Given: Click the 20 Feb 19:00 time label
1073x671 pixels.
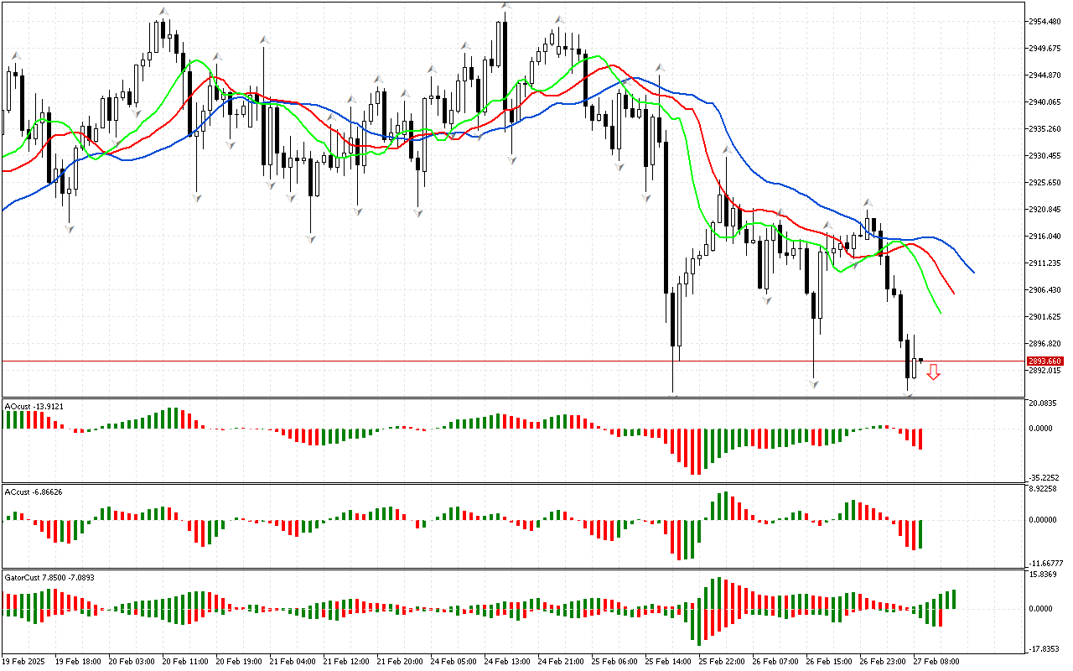Looking at the screenshot, I should [239, 662].
